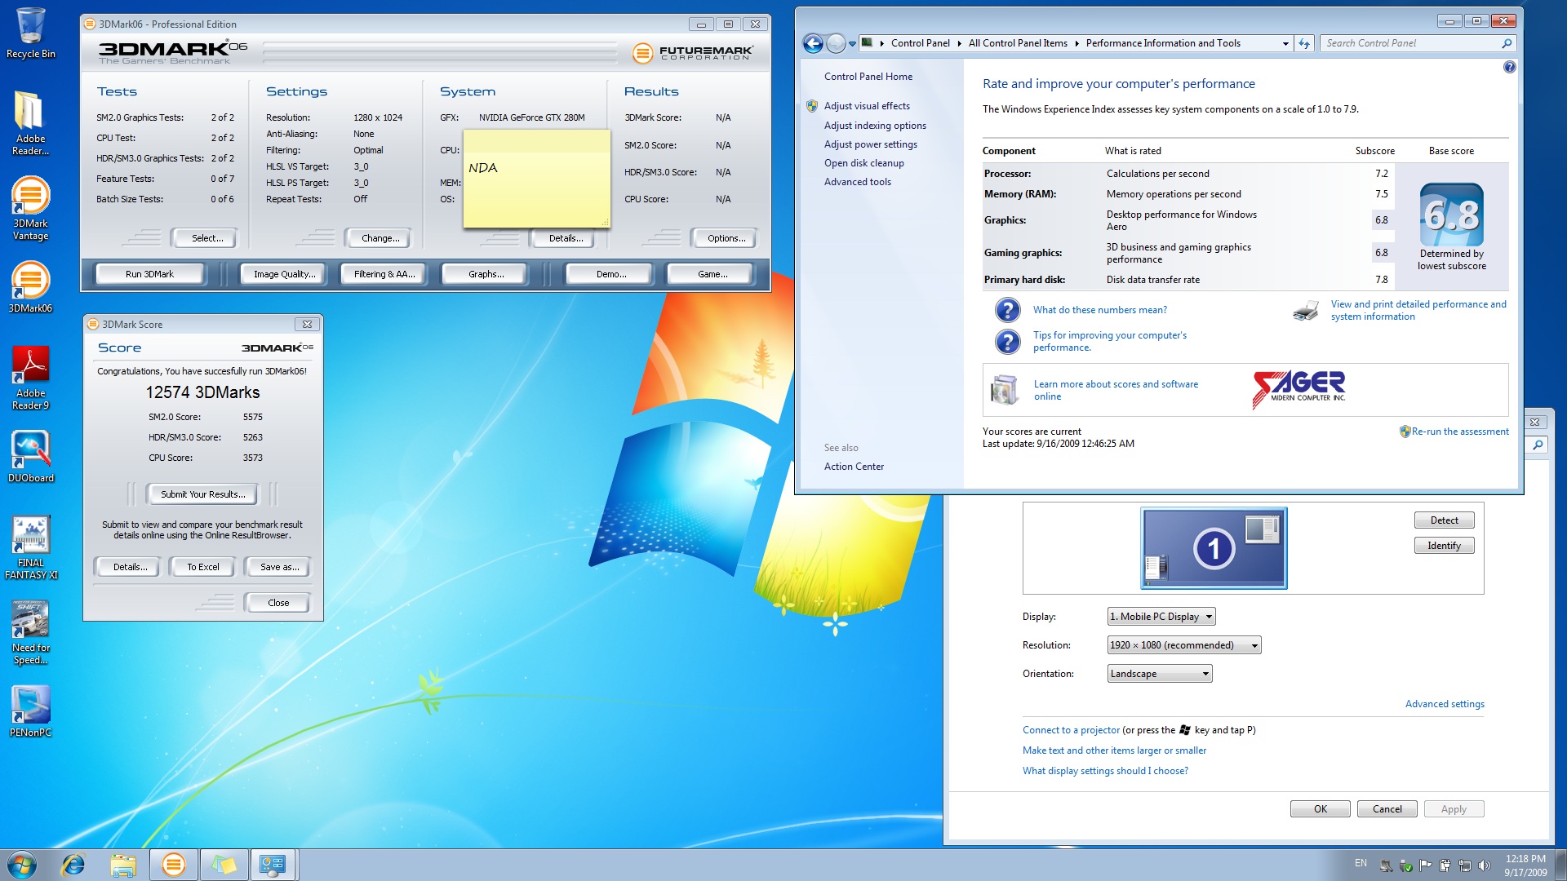Screen dimensions: 1567x881
Task: Click the Search Control Panel input field
Action: point(1411,43)
